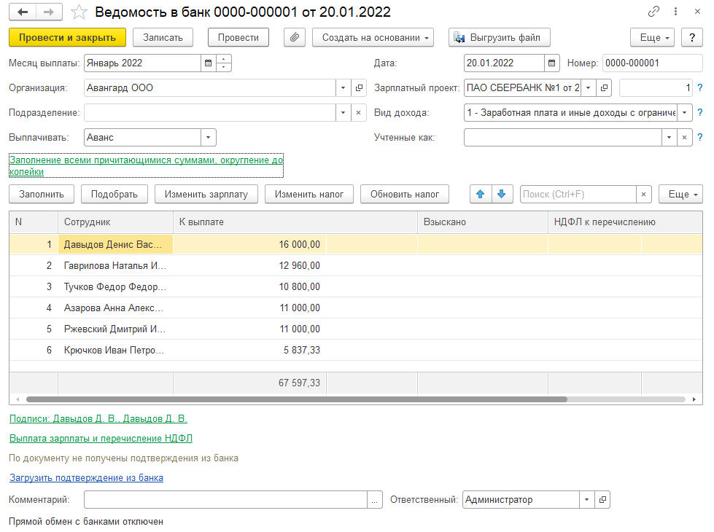Image resolution: width=714 pixels, height=532 pixels.
Task: Open Зарплатный проект record with open-form icon
Action: coord(604,88)
